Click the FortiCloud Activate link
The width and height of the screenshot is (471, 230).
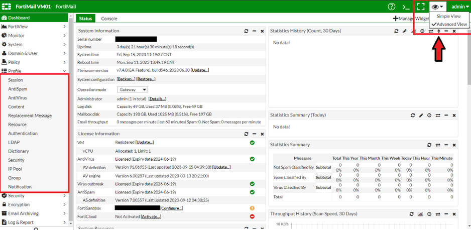(151, 216)
